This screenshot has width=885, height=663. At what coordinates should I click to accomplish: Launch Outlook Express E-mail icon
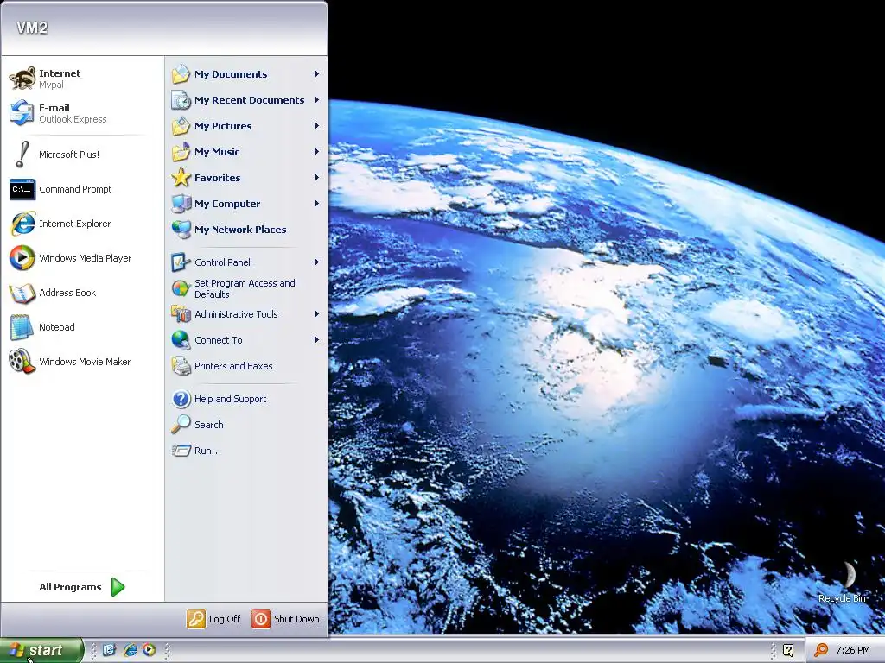coord(22,113)
